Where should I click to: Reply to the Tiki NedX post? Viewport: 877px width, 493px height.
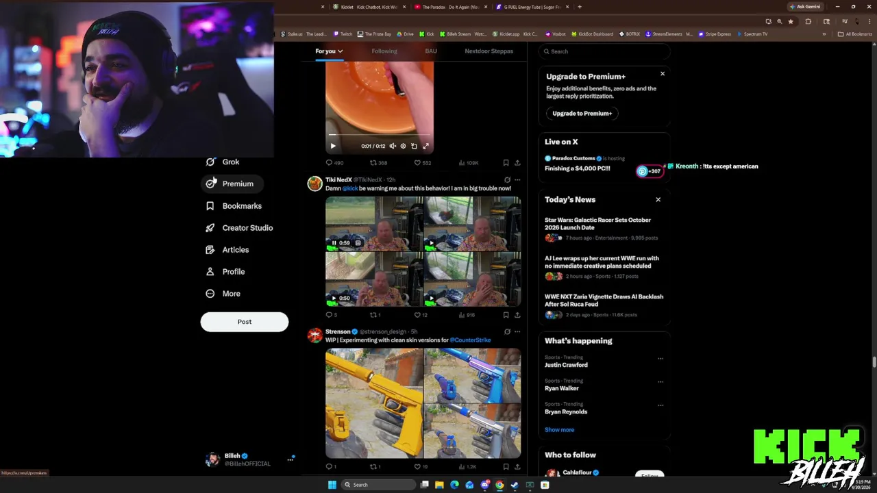(331, 315)
